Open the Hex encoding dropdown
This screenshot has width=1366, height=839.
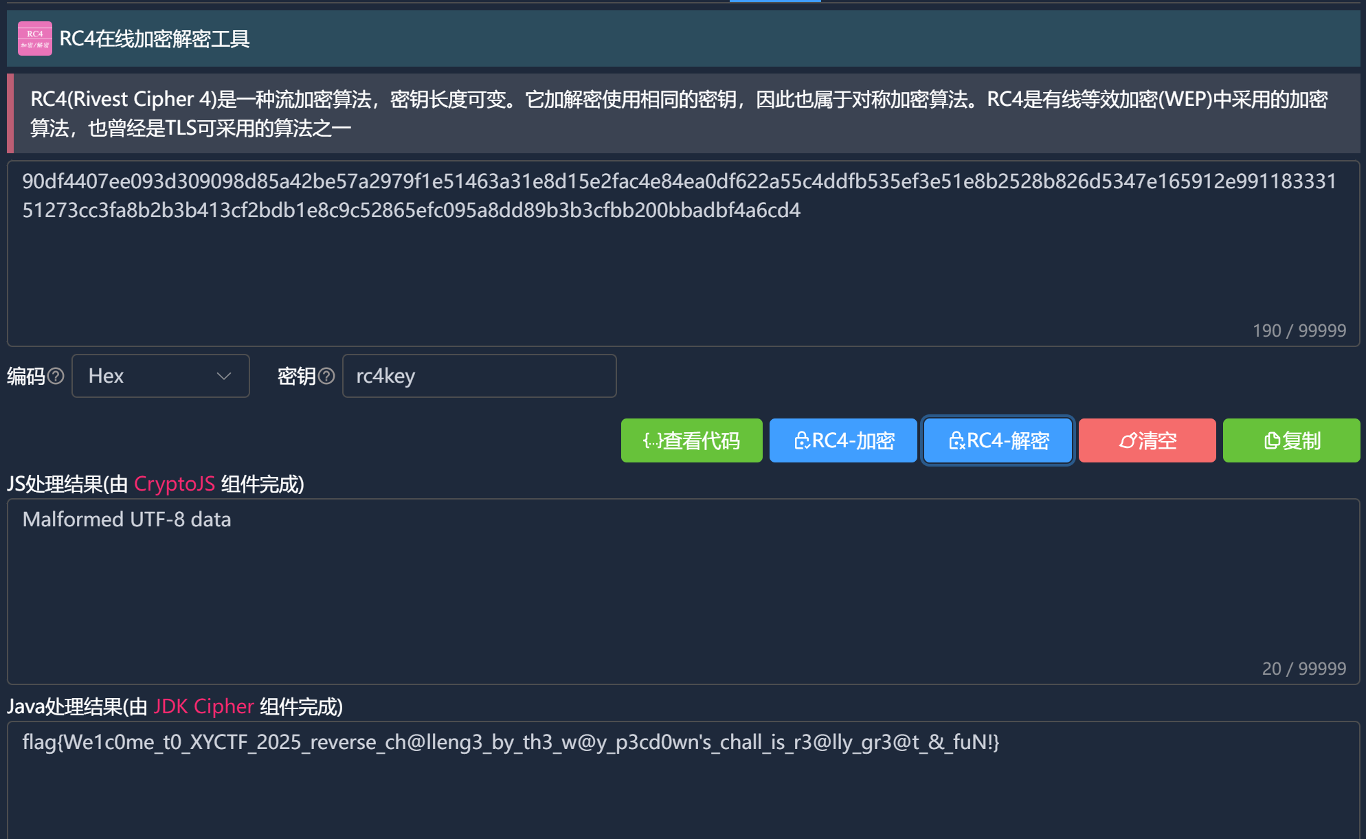coord(160,376)
